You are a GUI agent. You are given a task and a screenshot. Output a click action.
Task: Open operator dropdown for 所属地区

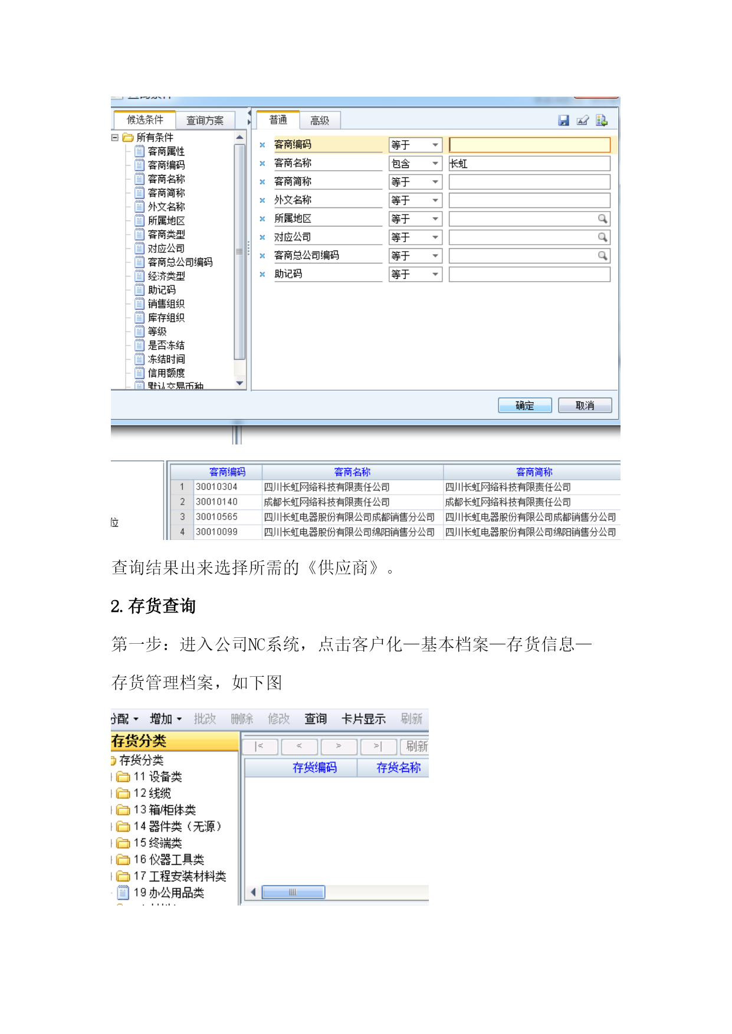coord(435,219)
